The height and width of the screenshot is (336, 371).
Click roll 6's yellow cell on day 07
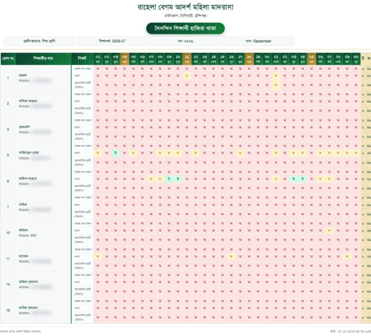(x=151, y=179)
